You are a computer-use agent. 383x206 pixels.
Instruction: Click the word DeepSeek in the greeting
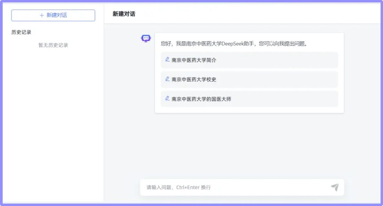click(x=234, y=44)
